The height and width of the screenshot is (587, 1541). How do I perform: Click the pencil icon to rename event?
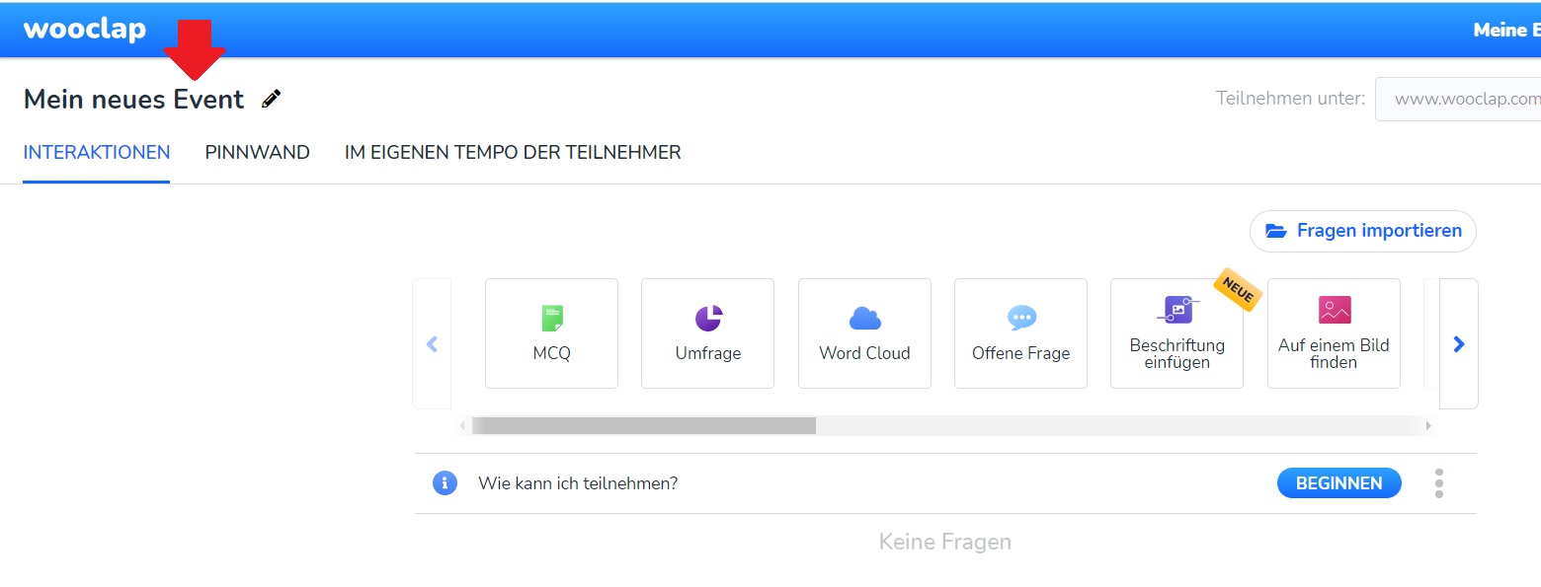click(x=271, y=99)
